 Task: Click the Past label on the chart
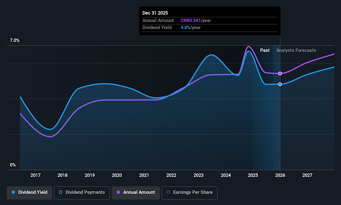click(x=265, y=50)
